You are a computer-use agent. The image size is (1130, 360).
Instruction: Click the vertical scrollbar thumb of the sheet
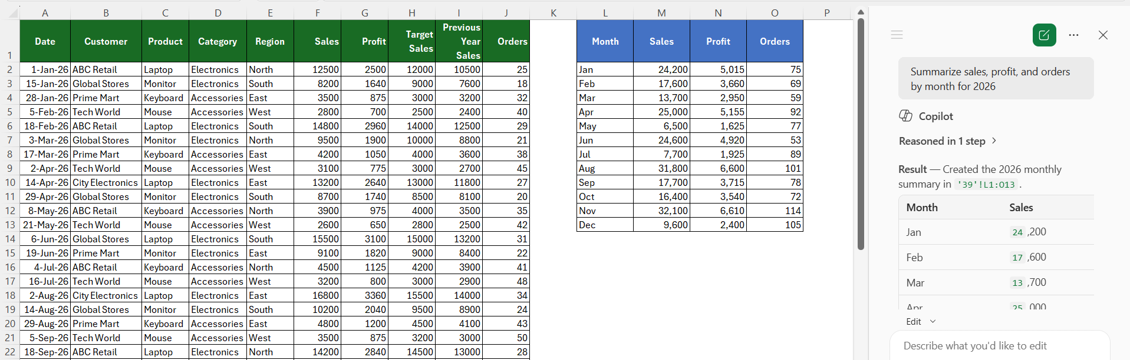(861, 134)
